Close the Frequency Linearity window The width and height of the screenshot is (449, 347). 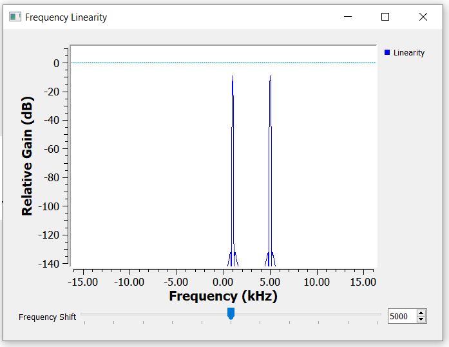[423, 17]
